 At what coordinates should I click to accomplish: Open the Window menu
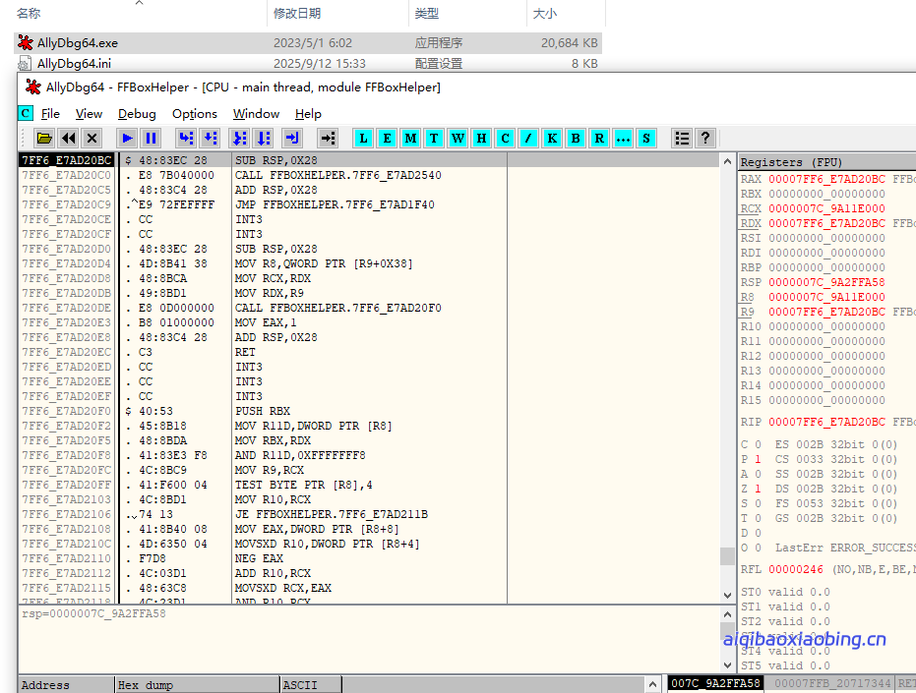coord(256,114)
